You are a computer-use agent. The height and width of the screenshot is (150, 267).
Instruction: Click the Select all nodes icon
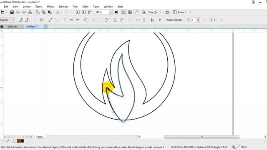[160, 20]
